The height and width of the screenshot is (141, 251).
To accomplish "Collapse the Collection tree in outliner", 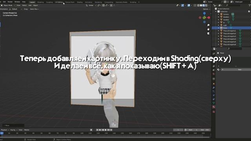I will (x=216, y=11).
